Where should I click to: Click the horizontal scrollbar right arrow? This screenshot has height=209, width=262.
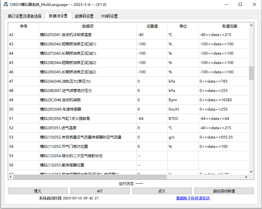pyautogui.click(x=247, y=176)
